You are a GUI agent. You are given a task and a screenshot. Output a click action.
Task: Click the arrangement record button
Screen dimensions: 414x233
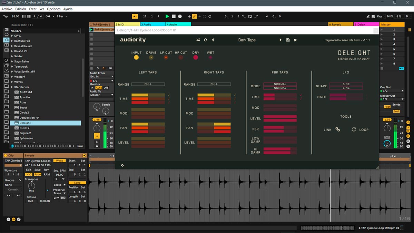(180, 16)
